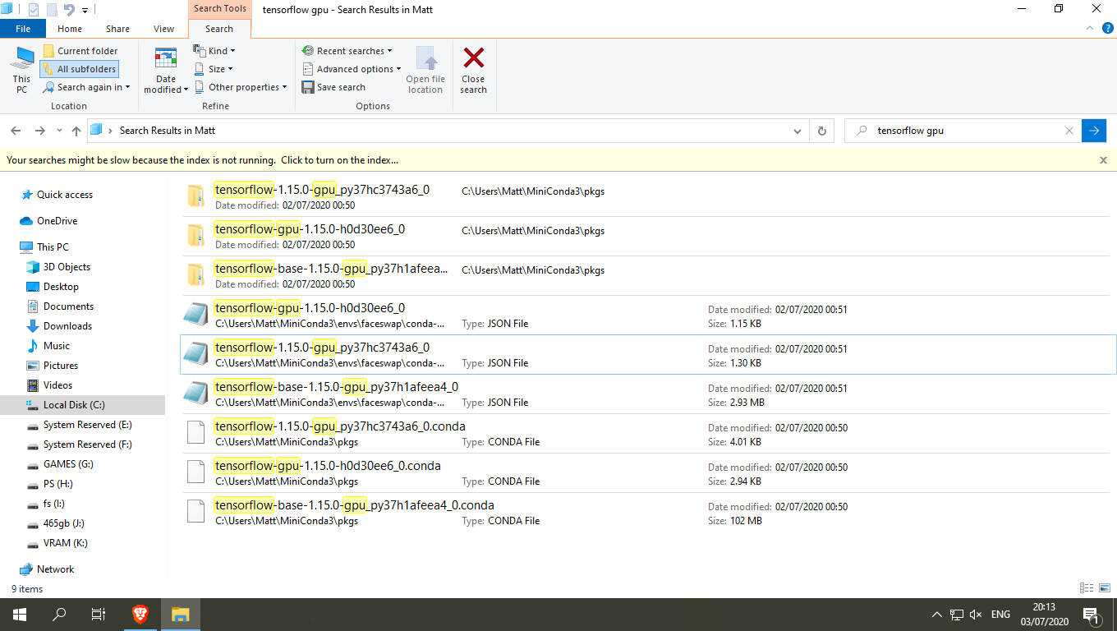Image resolution: width=1117 pixels, height=631 pixels.
Task: Select folder tensorflow-gpu-1.15.0-h0d30ee6_0
Action: point(648,237)
